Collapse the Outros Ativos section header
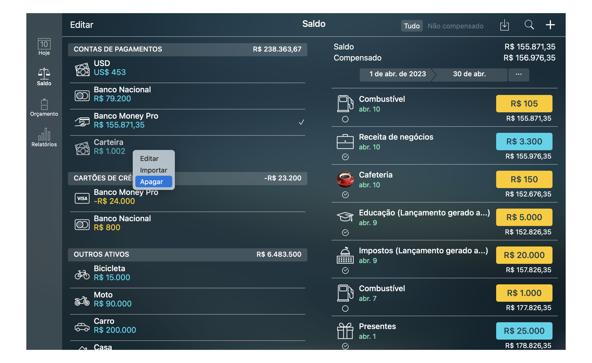The height and width of the screenshot is (363, 592). [188, 255]
